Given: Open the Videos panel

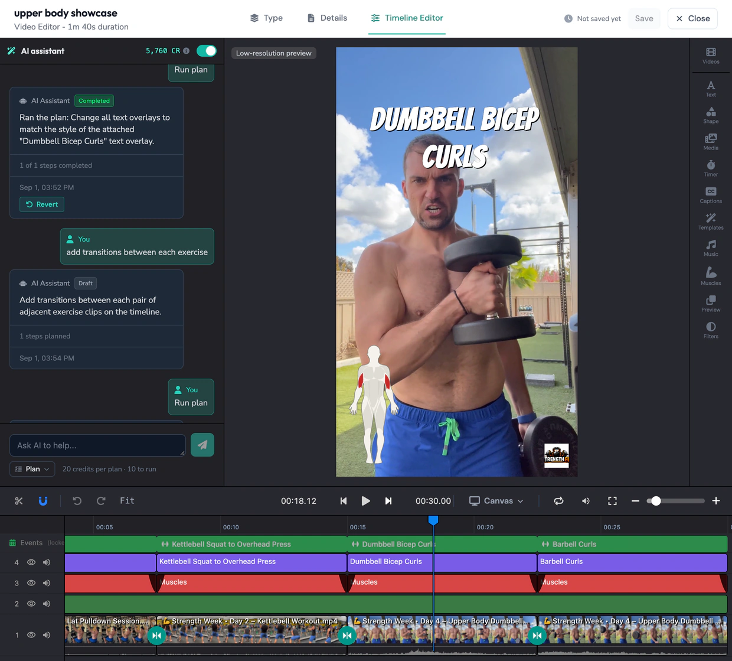Looking at the screenshot, I should click(711, 56).
